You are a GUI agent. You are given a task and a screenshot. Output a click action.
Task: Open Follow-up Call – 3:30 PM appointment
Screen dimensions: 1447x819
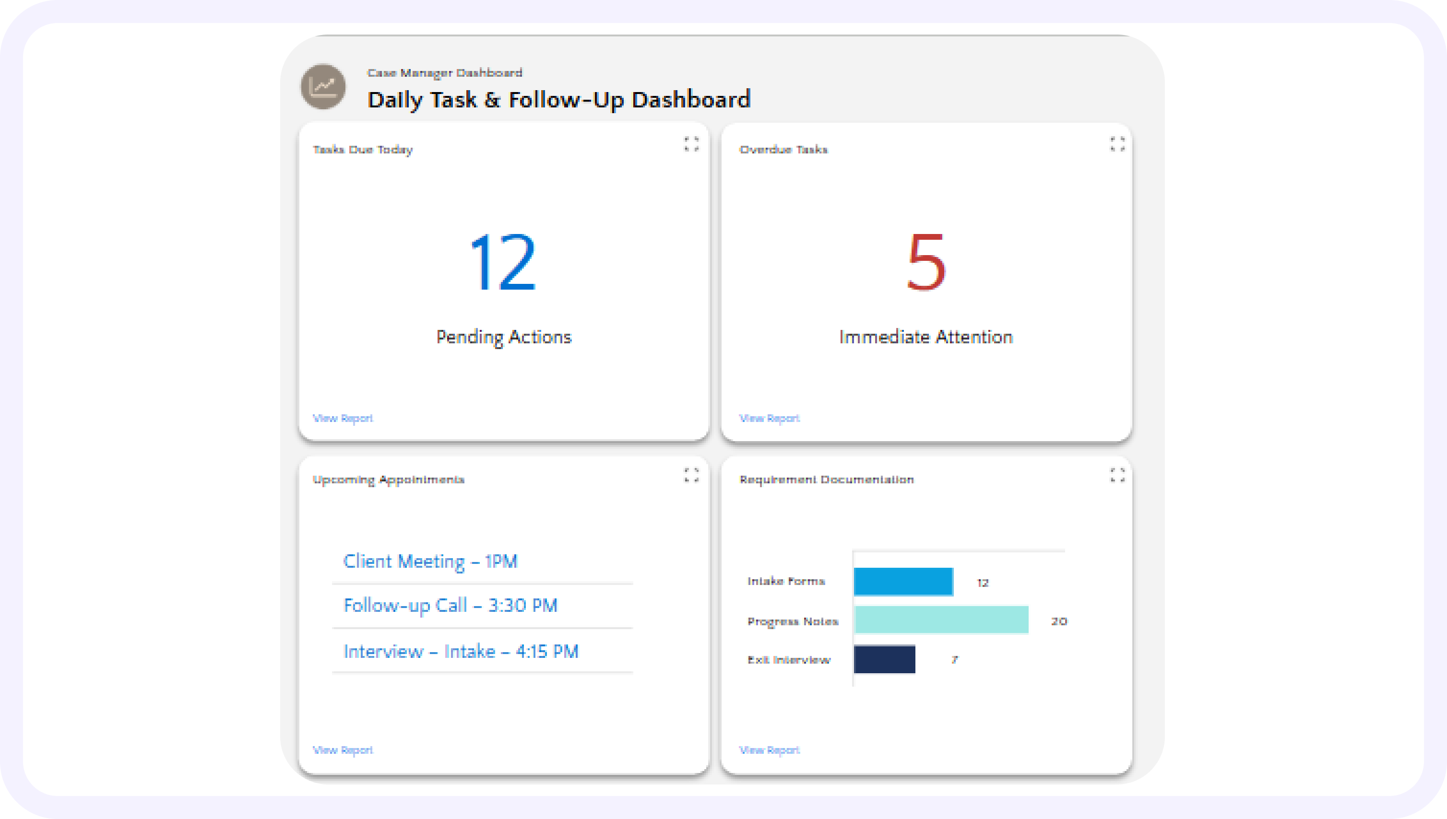click(x=451, y=606)
